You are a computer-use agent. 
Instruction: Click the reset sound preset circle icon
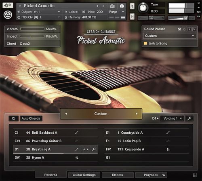pyautogui.click(x=184, y=29)
